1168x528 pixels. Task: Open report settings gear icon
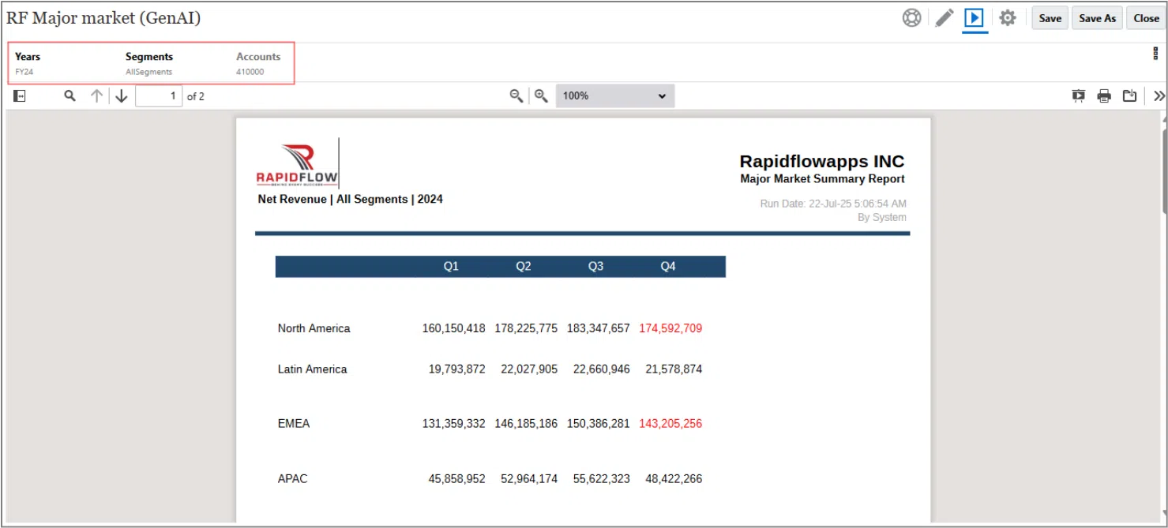pos(1008,18)
